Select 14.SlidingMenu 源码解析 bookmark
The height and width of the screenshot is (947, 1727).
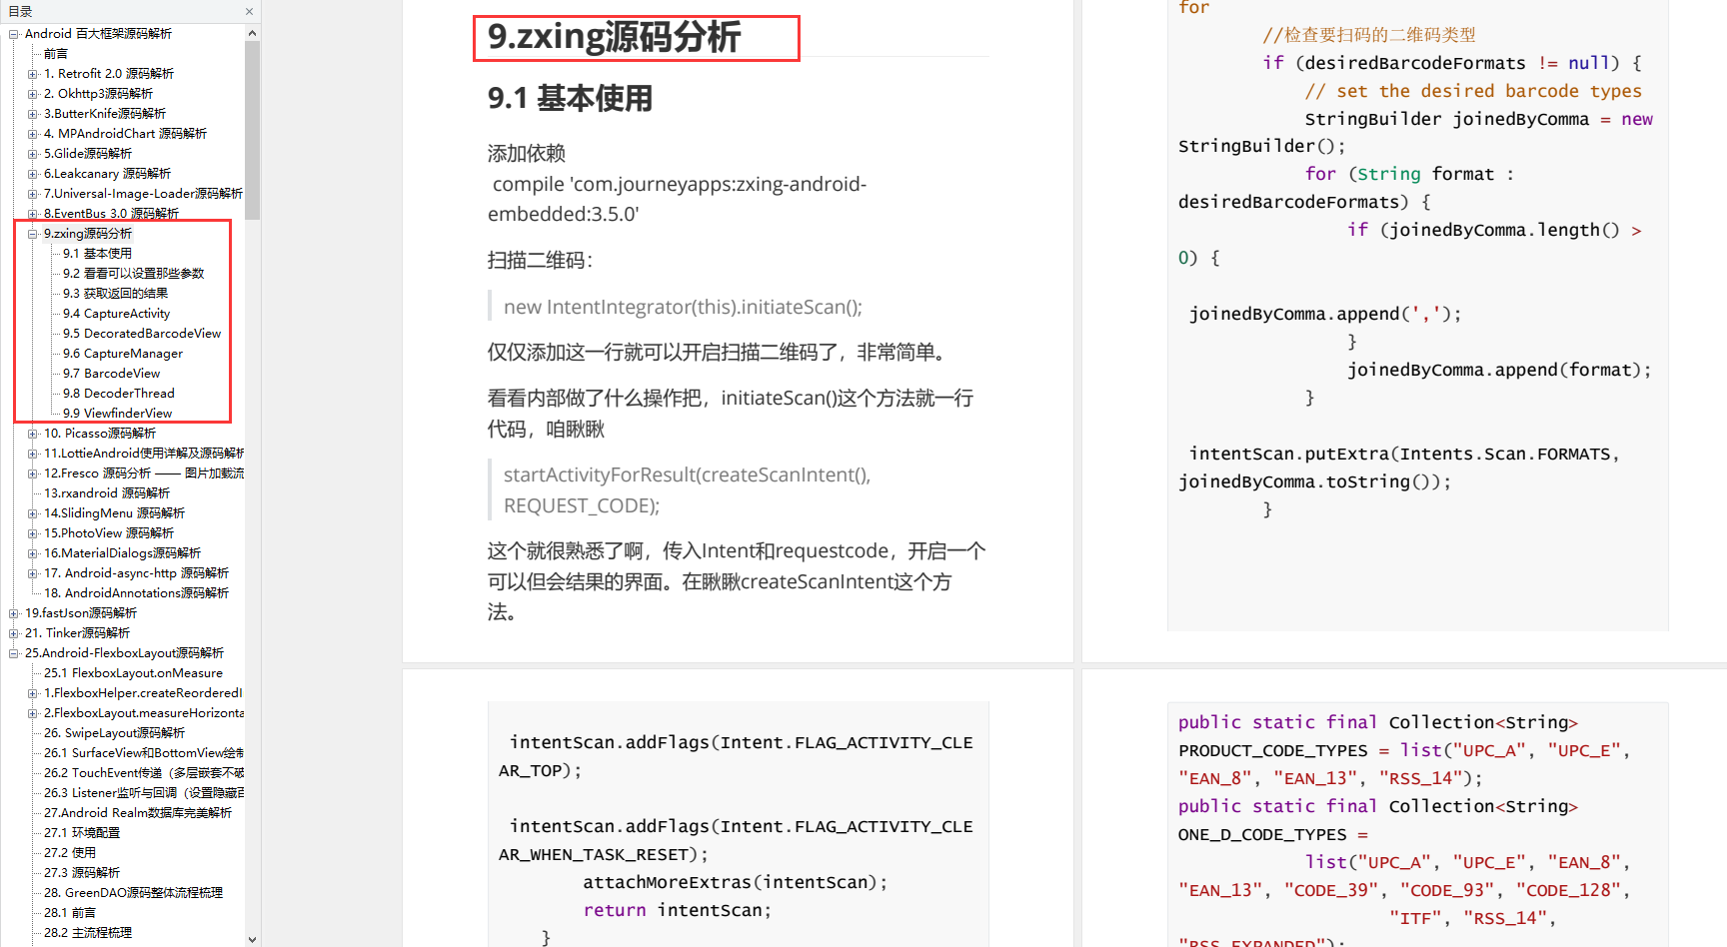tap(114, 513)
